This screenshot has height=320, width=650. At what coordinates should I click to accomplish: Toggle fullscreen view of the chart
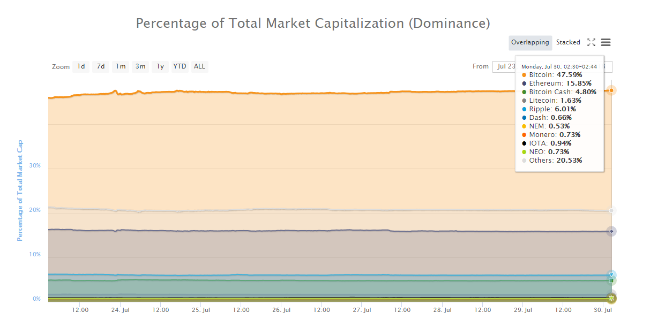(x=591, y=42)
